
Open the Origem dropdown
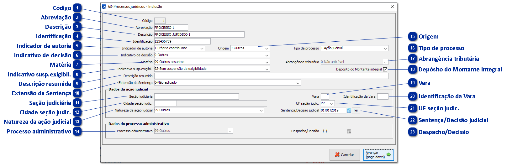267,48
